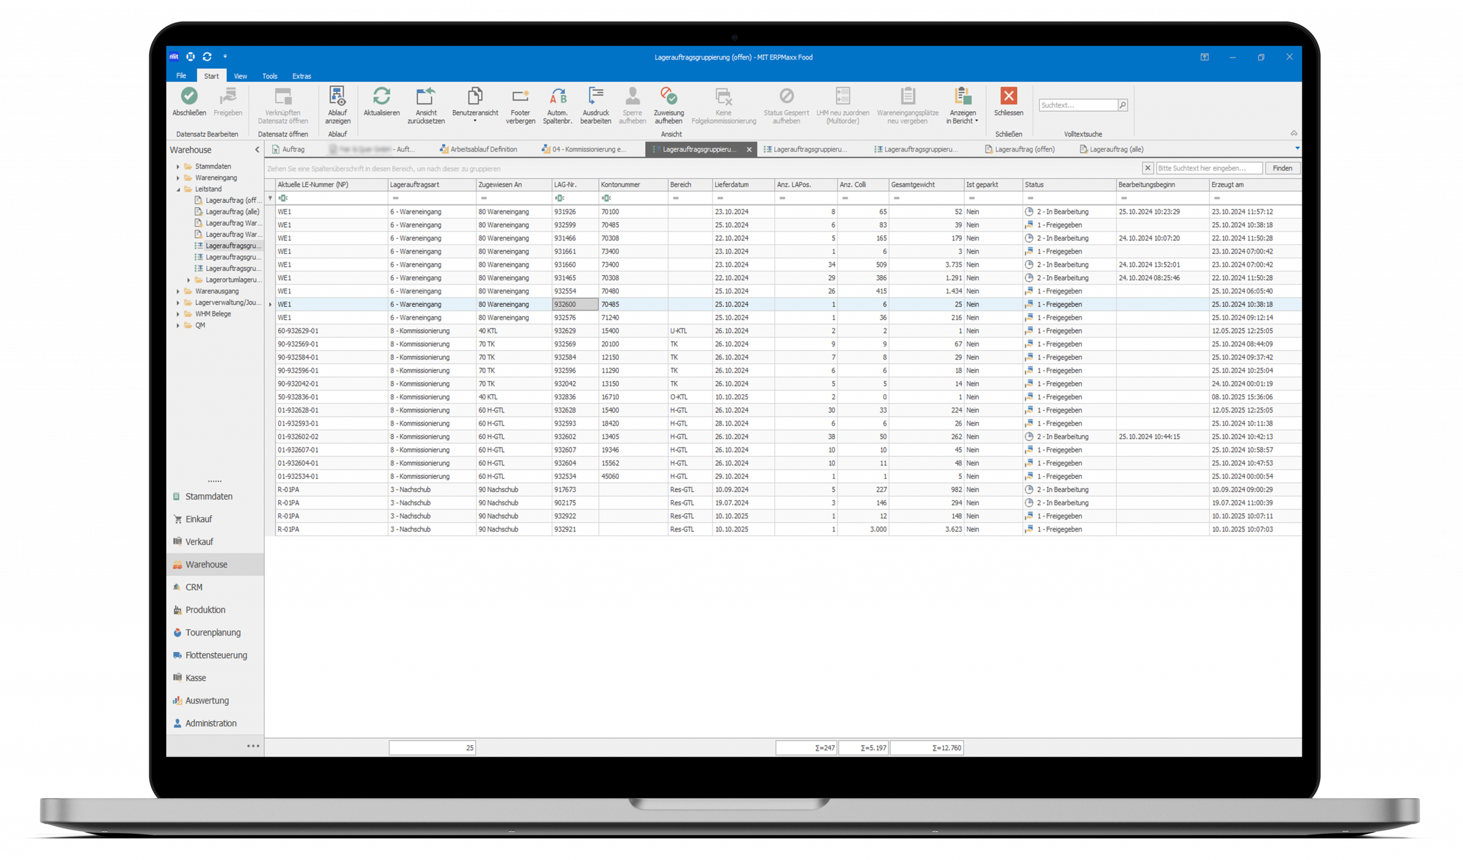Click the Aktualisieren refresh icon
Image resolution: width=1463 pixels, height=860 pixels.
click(381, 96)
